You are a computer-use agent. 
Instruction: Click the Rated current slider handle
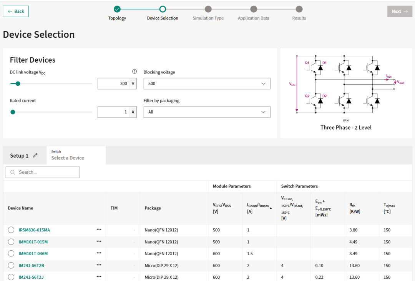point(13,112)
